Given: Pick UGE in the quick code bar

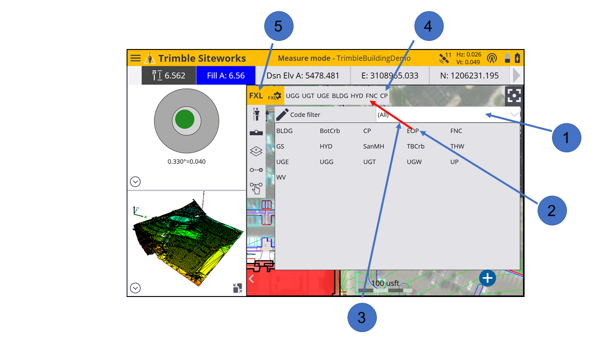Looking at the screenshot, I should [x=323, y=96].
